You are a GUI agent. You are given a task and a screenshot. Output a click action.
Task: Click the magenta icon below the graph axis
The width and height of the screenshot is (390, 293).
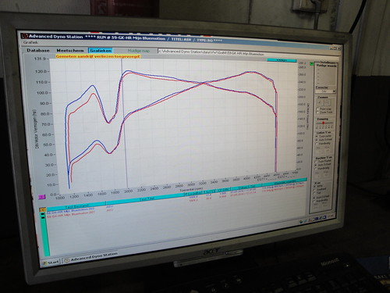[42, 197]
